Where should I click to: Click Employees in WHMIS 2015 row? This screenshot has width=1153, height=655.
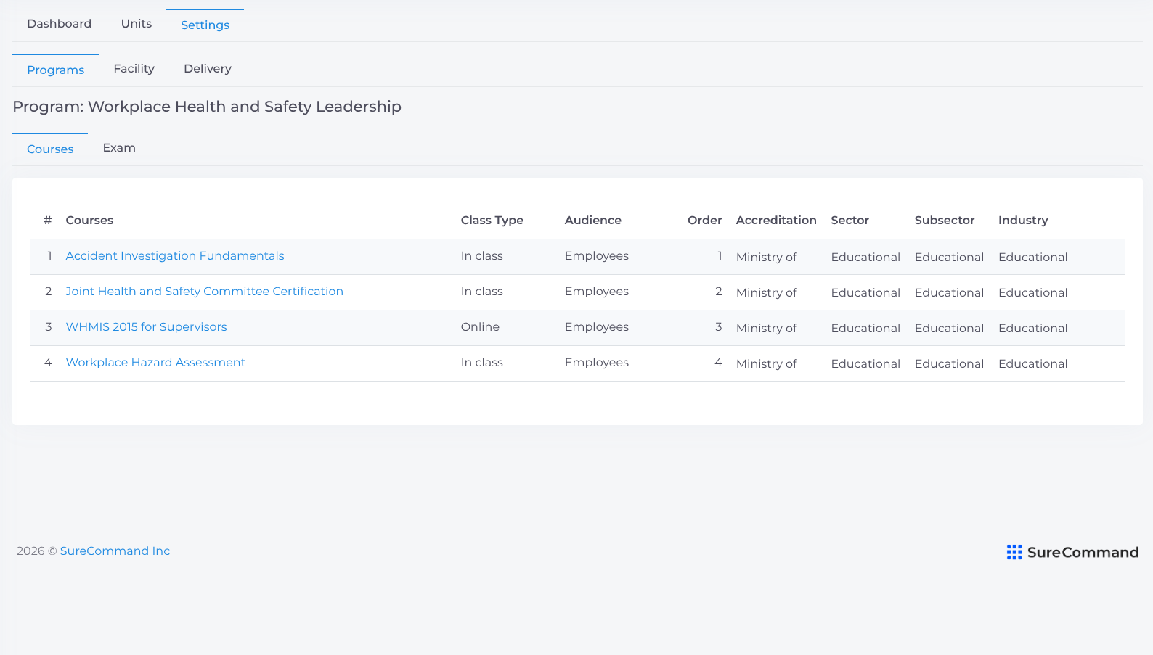(x=596, y=327)
